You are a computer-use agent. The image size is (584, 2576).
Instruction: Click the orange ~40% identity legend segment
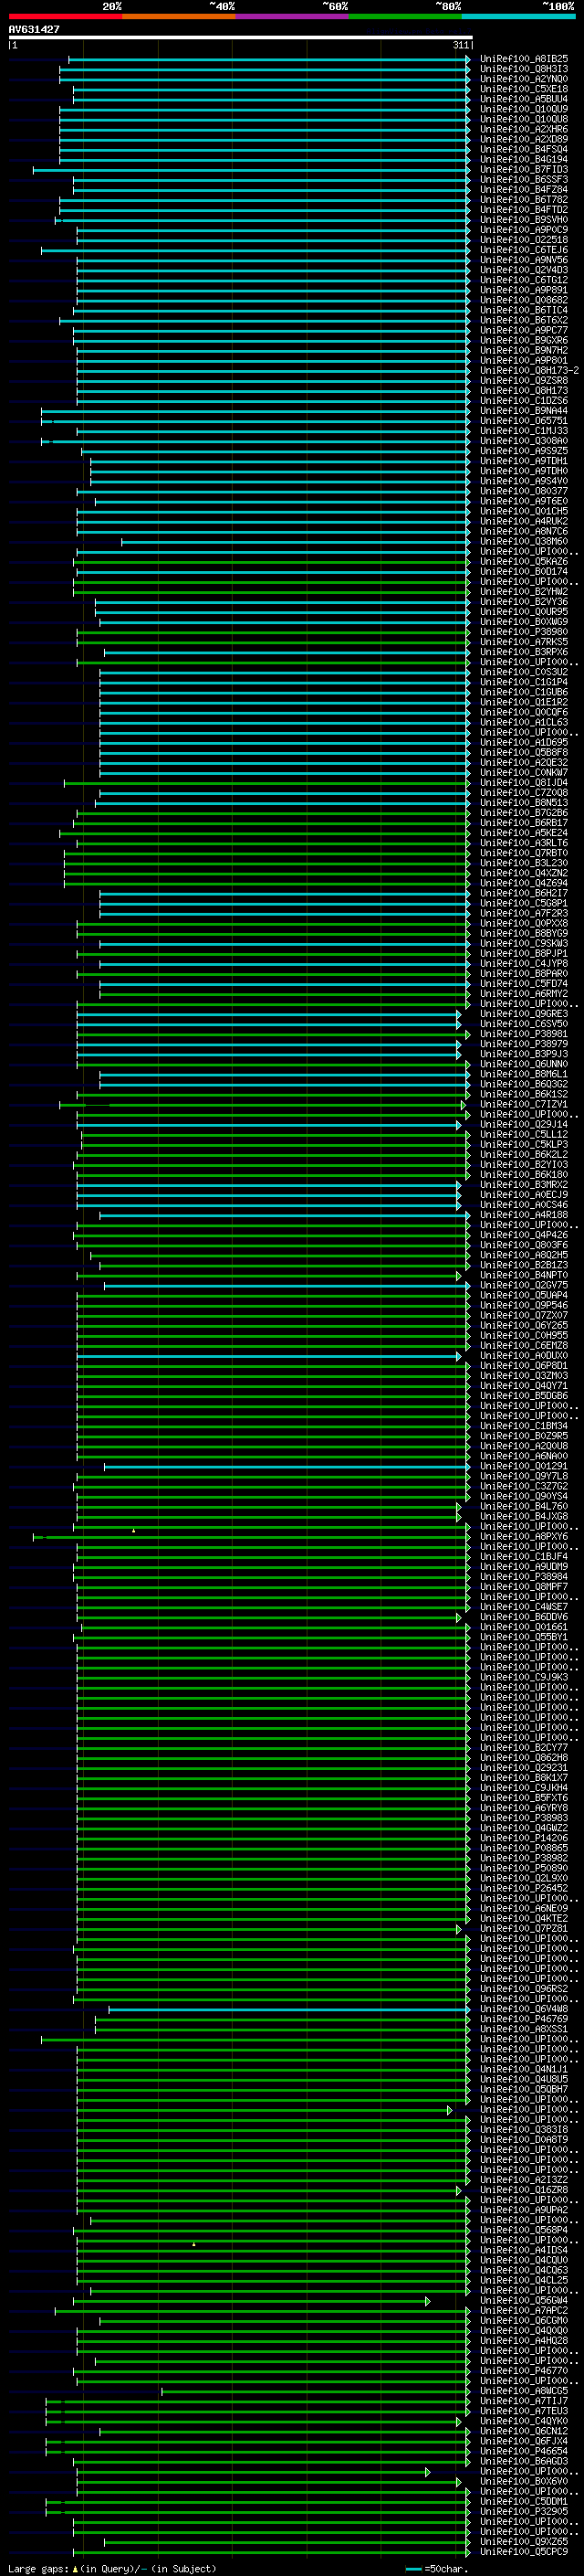click(179, 16)
